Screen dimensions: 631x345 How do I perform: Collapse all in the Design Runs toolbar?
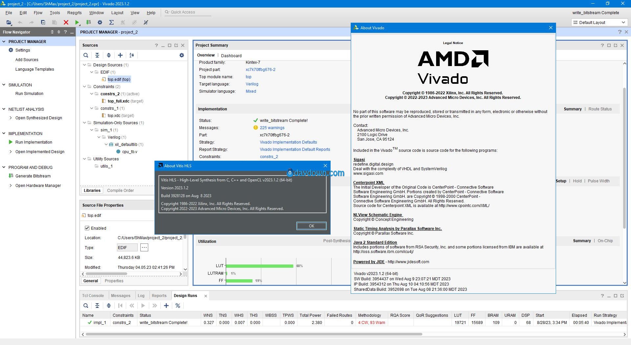pyautogui.click(x=97, y=306)
